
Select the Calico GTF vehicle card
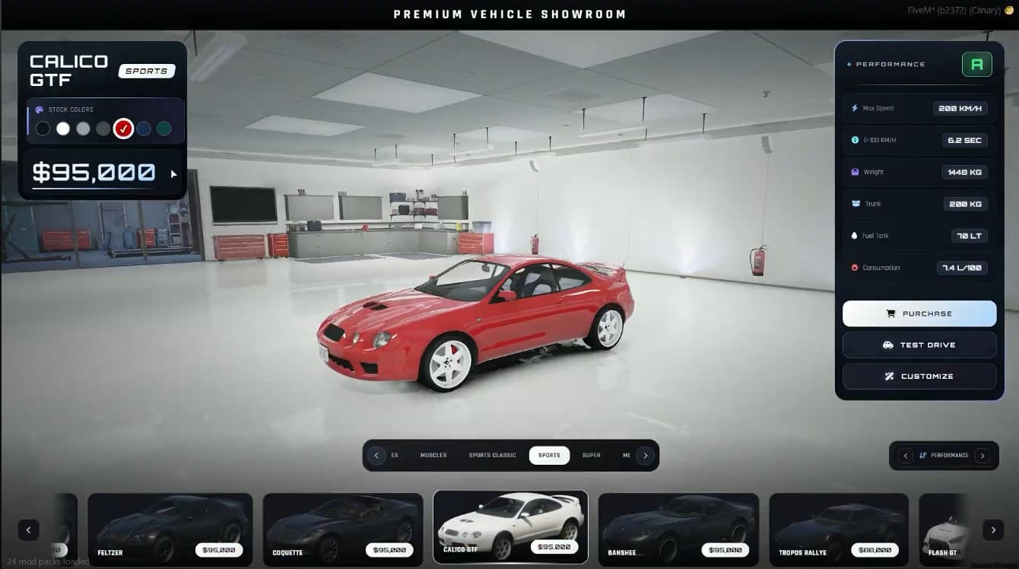510,529
